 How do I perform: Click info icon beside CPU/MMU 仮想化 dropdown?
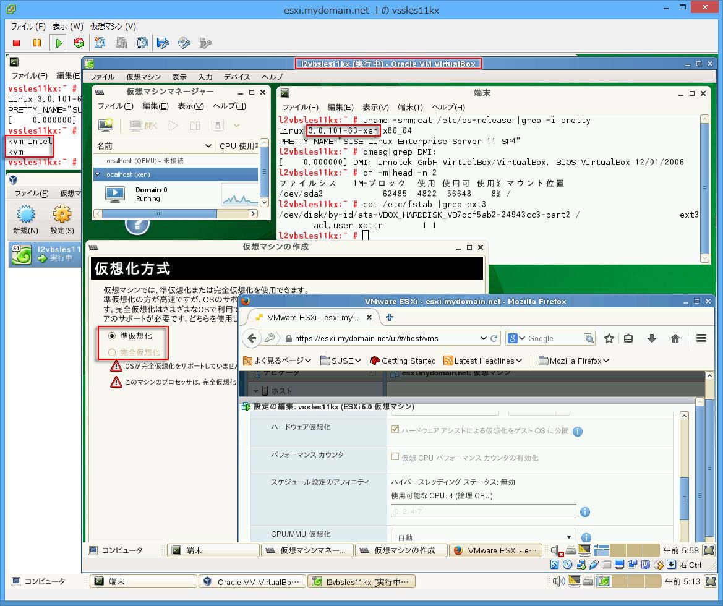click(x=586, y=538)
